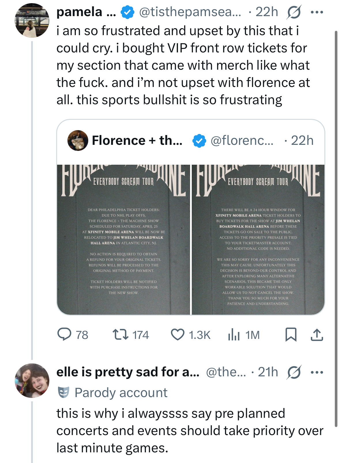The width and height of the screenshot is (340, 463).
Task: Open pamela's profile picture
Action: coord(32,20)
